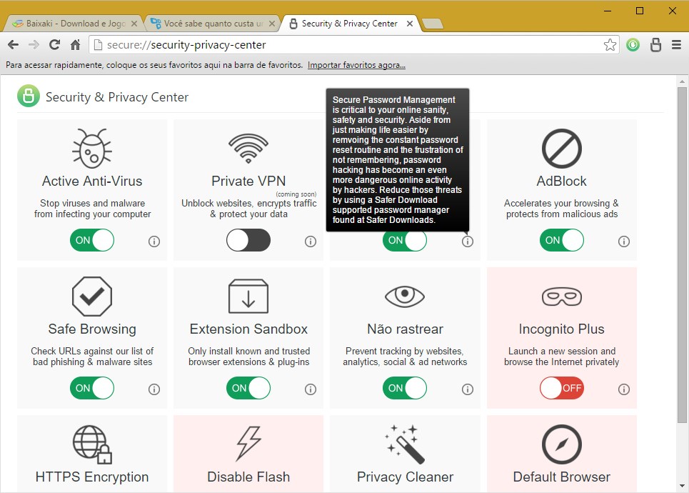Viewport: 689px width, 493px height.
Task: Click the Active Anti-Virus bug icon
Action: [92, 148]
